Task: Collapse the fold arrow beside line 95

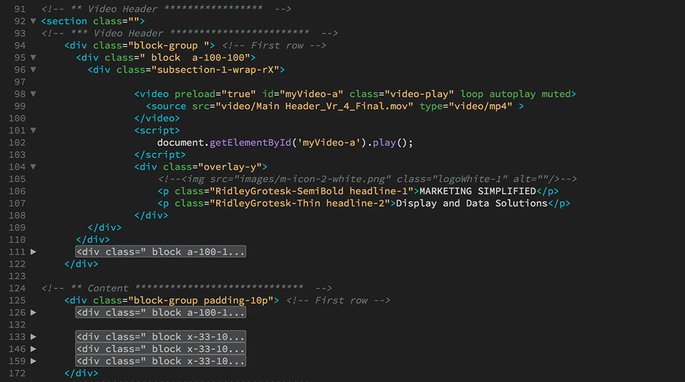Action: pyautogui.click(x=33, y=58)
